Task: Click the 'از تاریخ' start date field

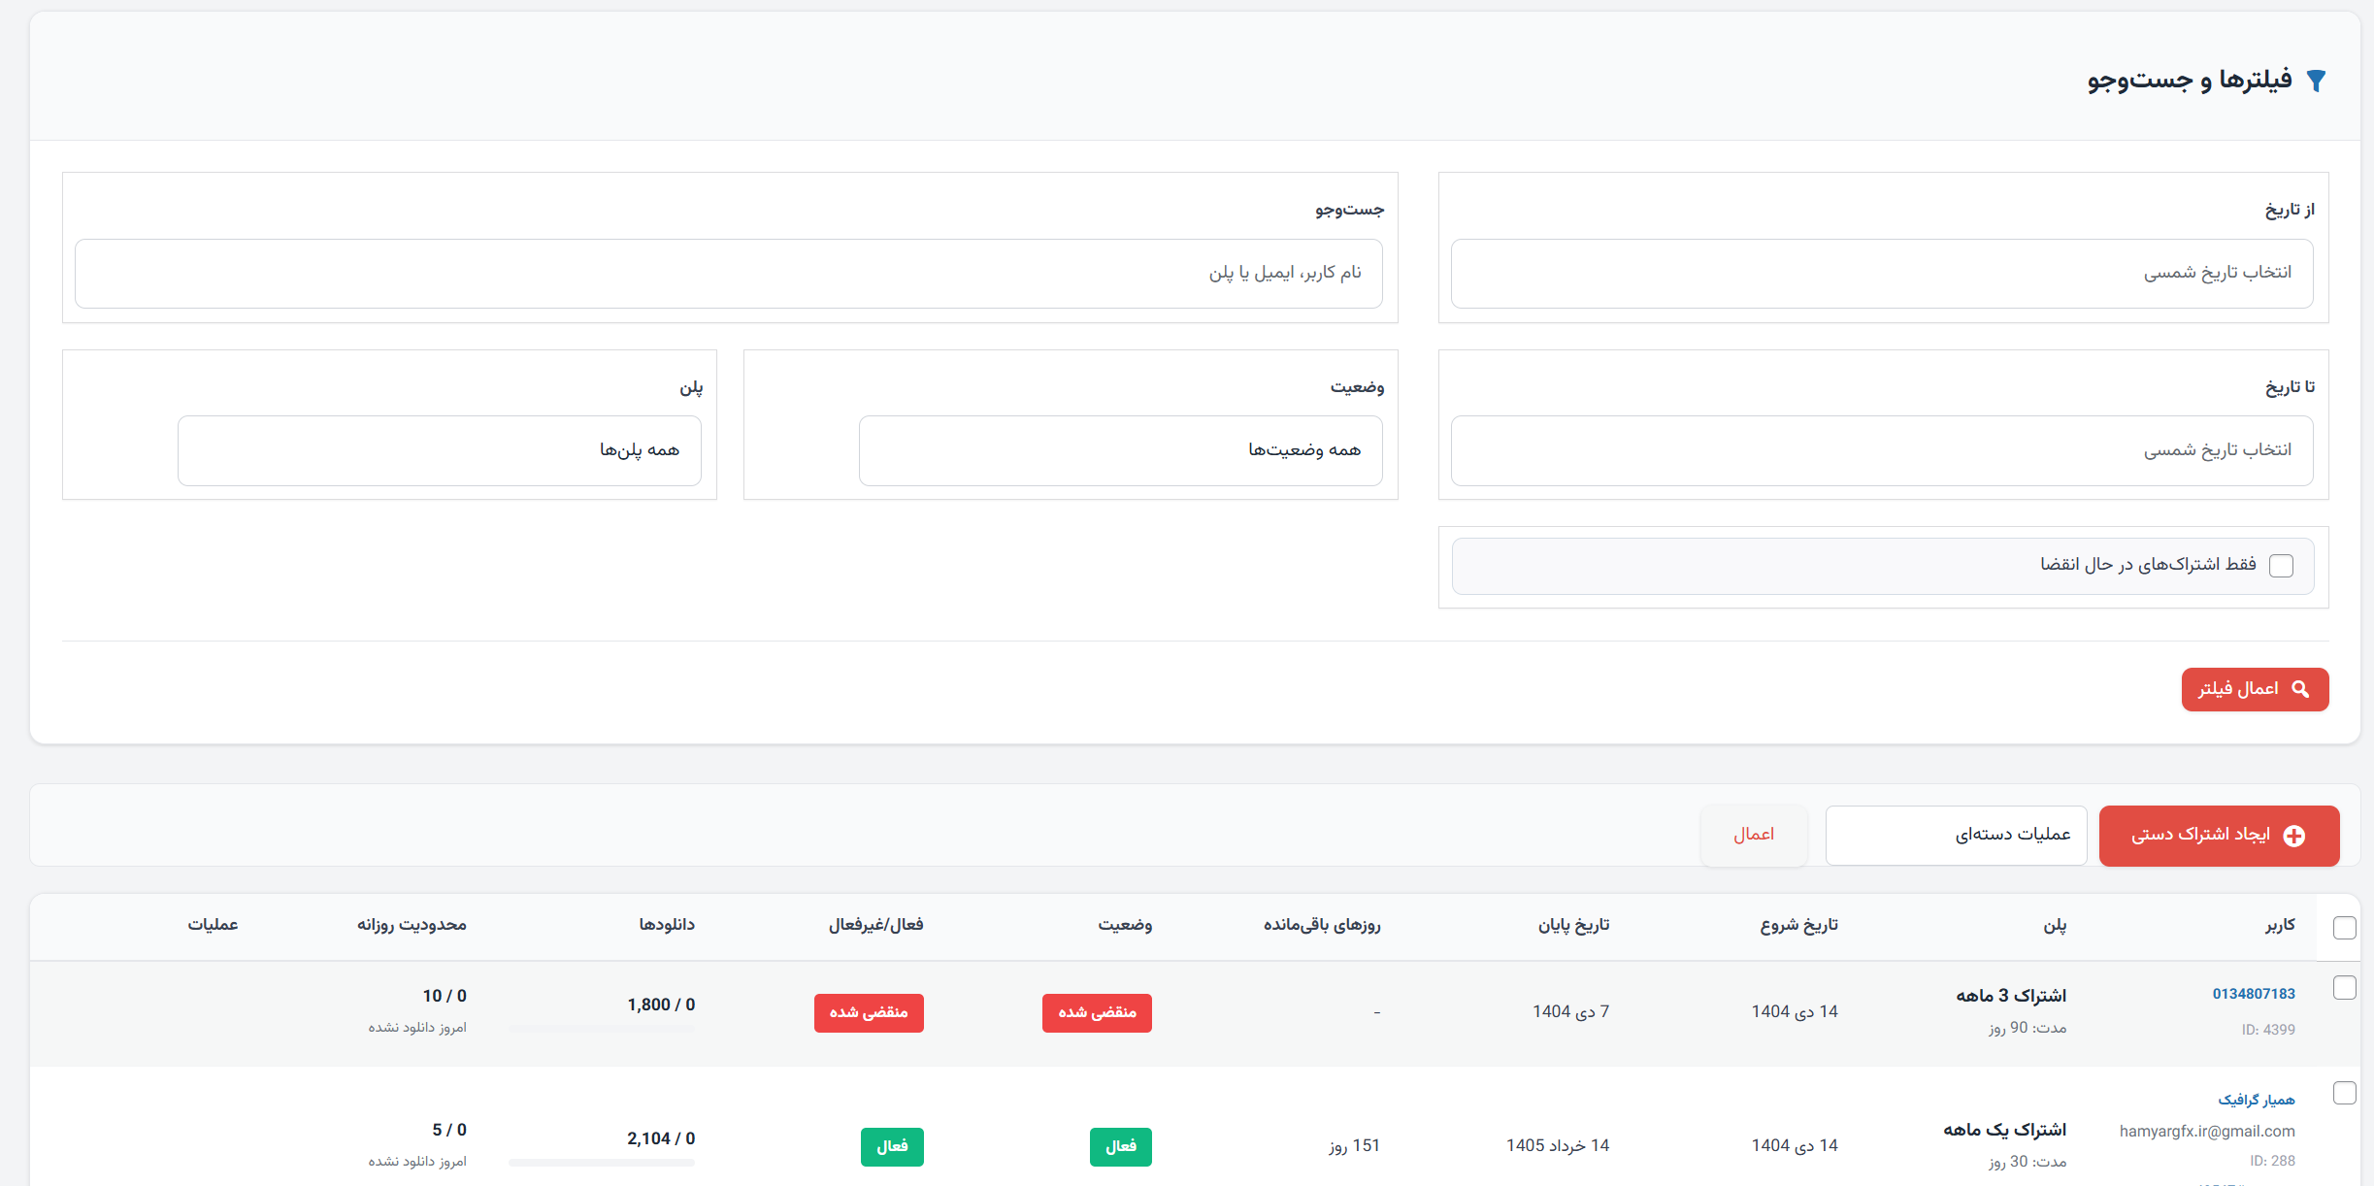Action: [1881, 274]
